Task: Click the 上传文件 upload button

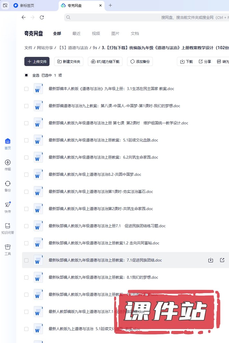Action: (x=37, y=61)
